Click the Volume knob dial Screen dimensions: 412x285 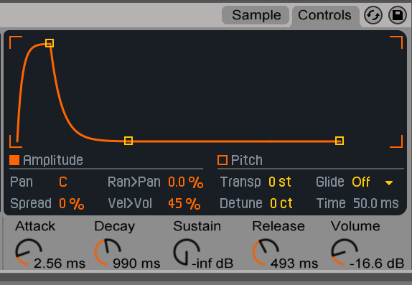point(345,252)
